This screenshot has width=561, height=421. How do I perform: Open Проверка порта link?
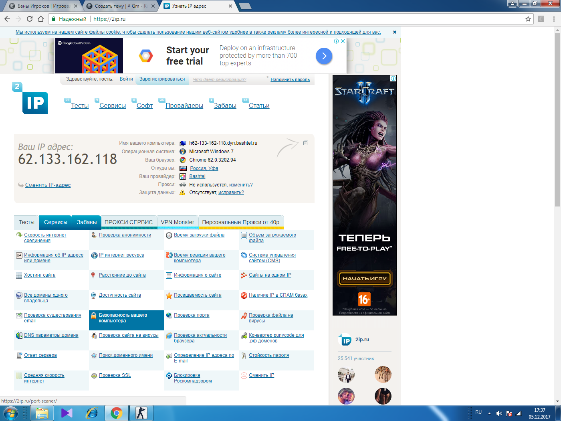(192, 315)
